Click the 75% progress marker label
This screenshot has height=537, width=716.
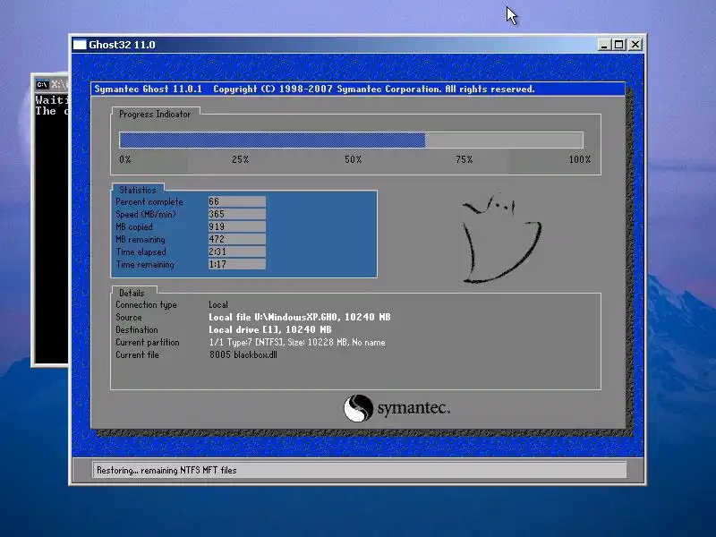[x=464, y=159]
